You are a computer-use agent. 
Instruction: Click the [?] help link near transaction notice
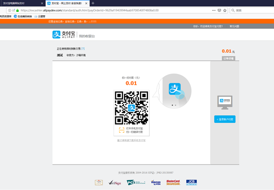pyautogui.click(x=83, y=49)
